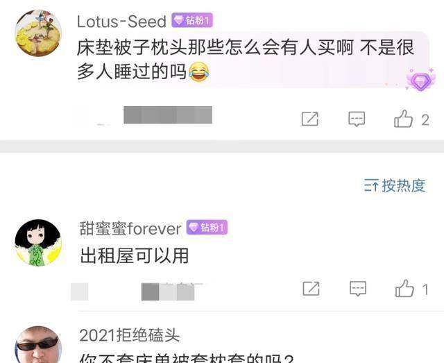Share 甜蜜蜜forever's comment
This screenshot has width=444, height=363.
pyautogui.click(x=311, y=289)
